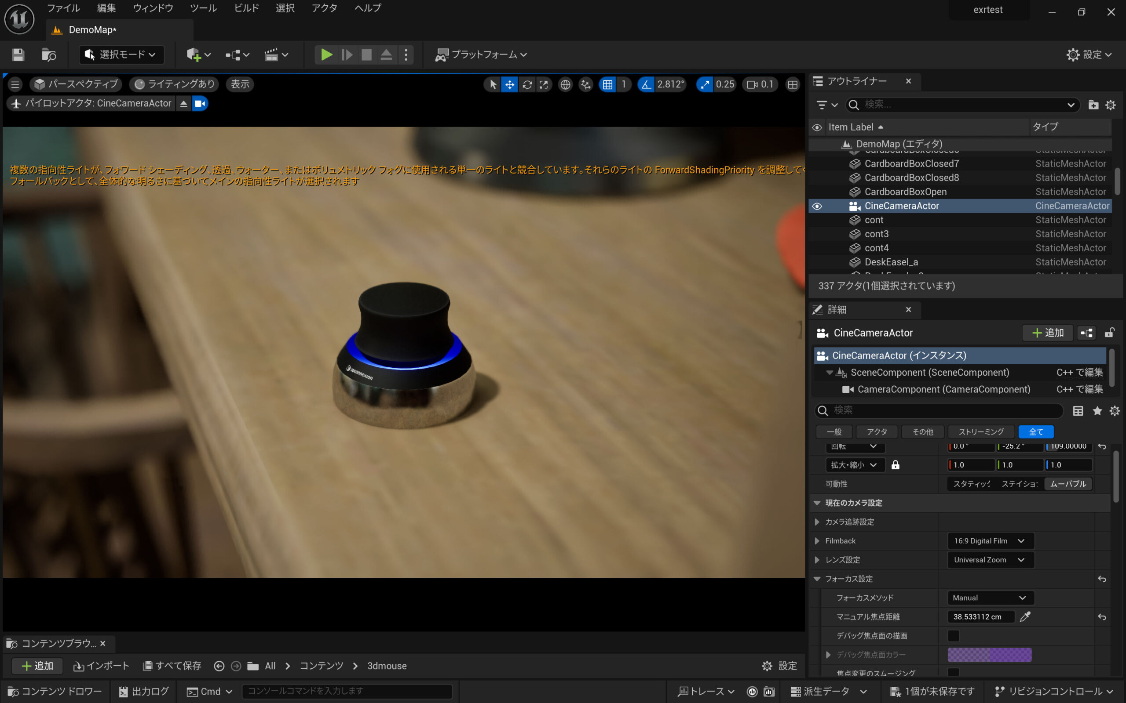Click the インポート button in content browser

pyautogui.click(x=101, y=666)
